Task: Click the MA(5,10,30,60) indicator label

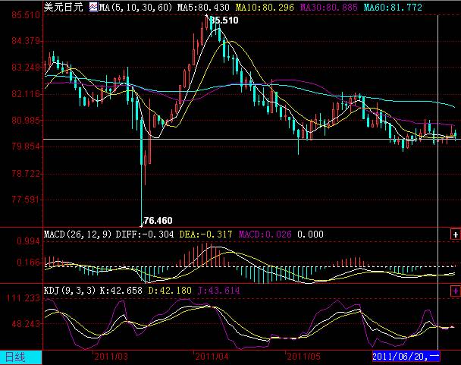Action: click(136, 7)
